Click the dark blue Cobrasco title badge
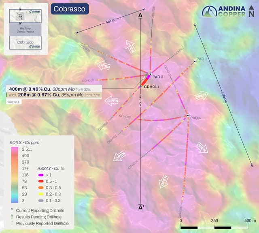259x233 pixels. [x=70, y=9]
